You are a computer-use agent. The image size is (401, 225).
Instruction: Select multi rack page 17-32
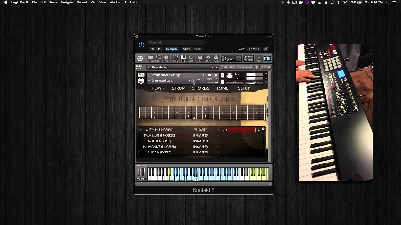[x=232, y=67]
